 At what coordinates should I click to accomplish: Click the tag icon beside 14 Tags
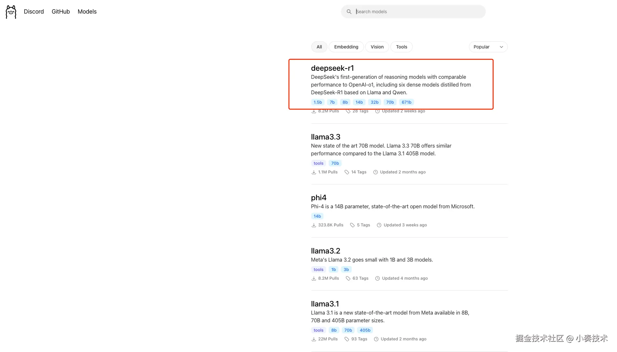(x=347, y=172)
